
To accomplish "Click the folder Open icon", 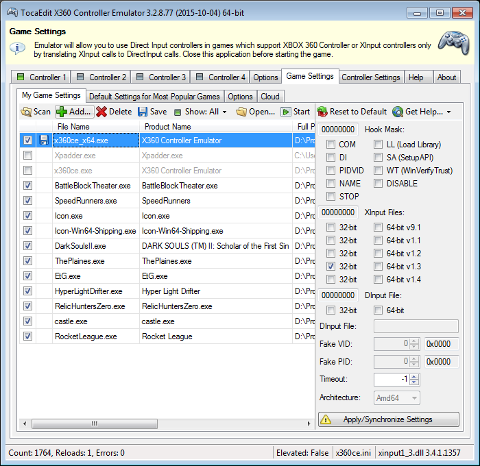I will coord(241,112).
